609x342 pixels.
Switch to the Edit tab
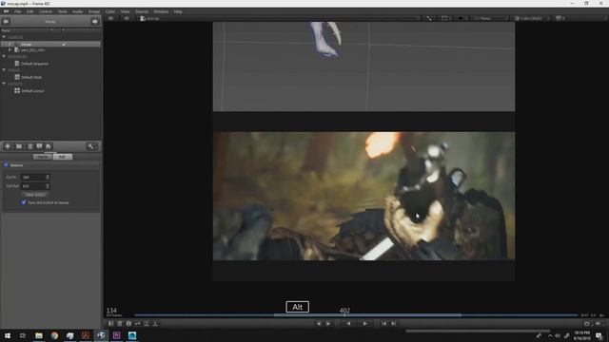(63, 157)
